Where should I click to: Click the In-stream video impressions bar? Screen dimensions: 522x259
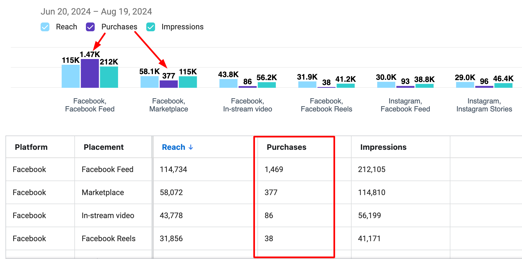click(267, 85)
